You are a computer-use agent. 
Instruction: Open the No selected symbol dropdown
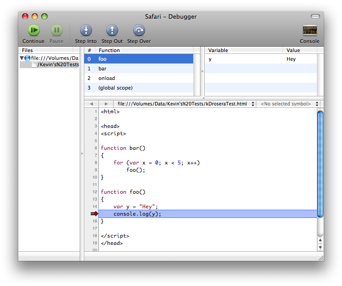point(288,104)
